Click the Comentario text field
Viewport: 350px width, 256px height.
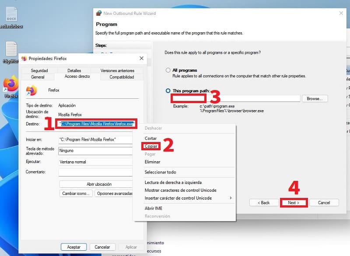tap(95, 172)
